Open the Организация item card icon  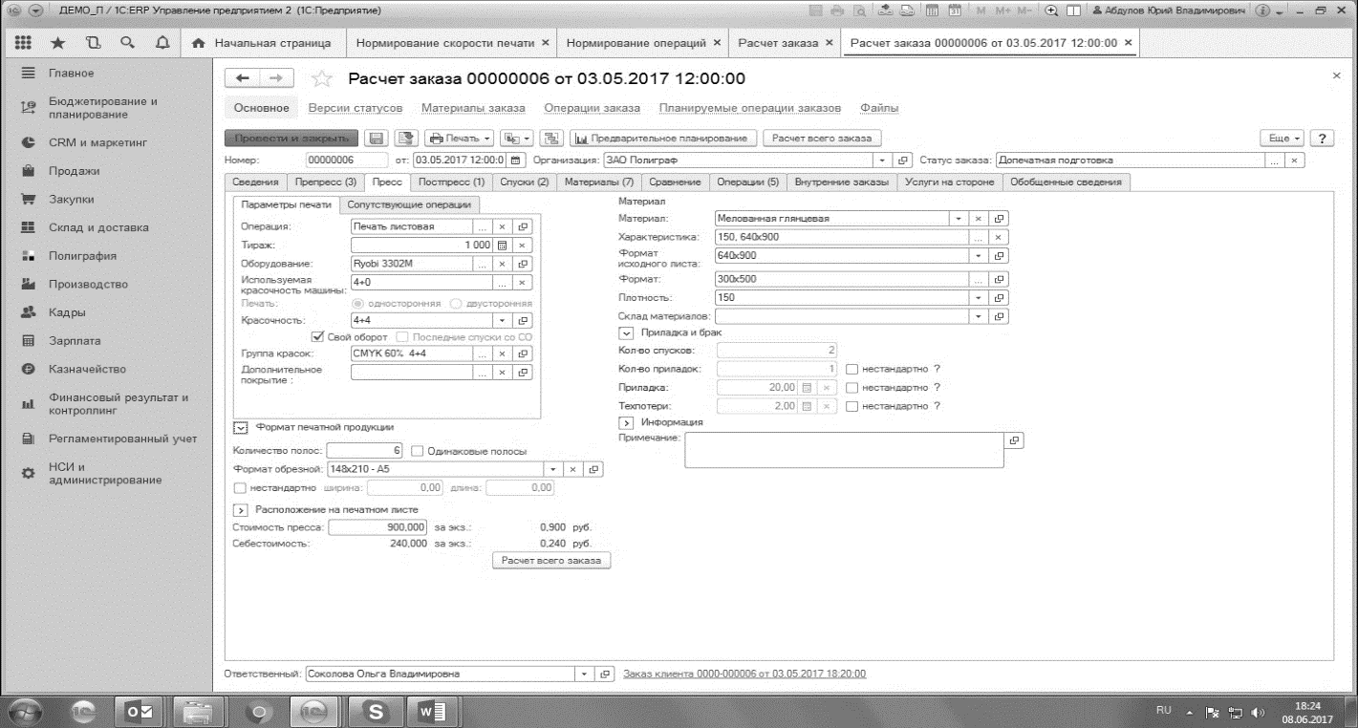903,161
